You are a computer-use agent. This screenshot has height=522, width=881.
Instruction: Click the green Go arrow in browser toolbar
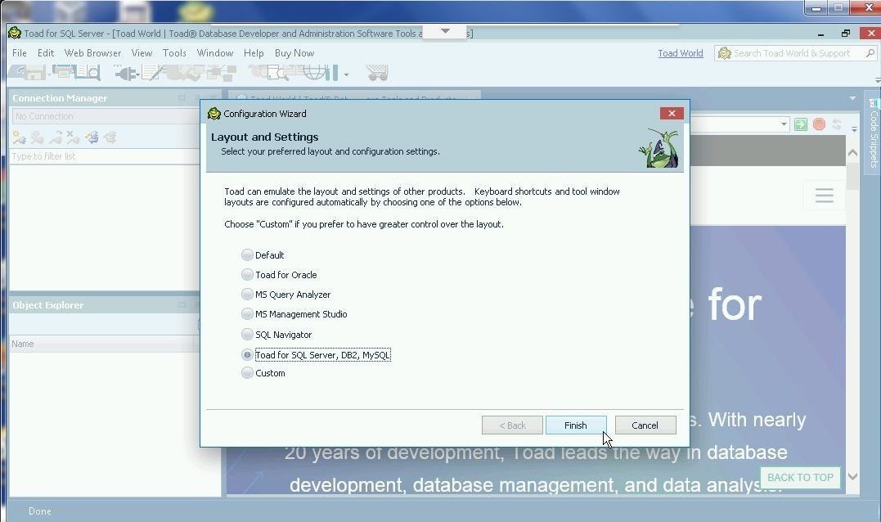click(801, 124)
